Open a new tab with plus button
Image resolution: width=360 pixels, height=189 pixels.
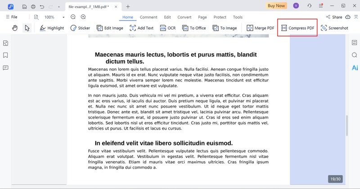tap(128, 7)
